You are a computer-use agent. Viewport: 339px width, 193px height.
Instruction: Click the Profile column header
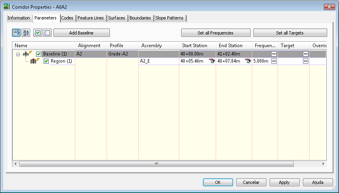[123, 46]
